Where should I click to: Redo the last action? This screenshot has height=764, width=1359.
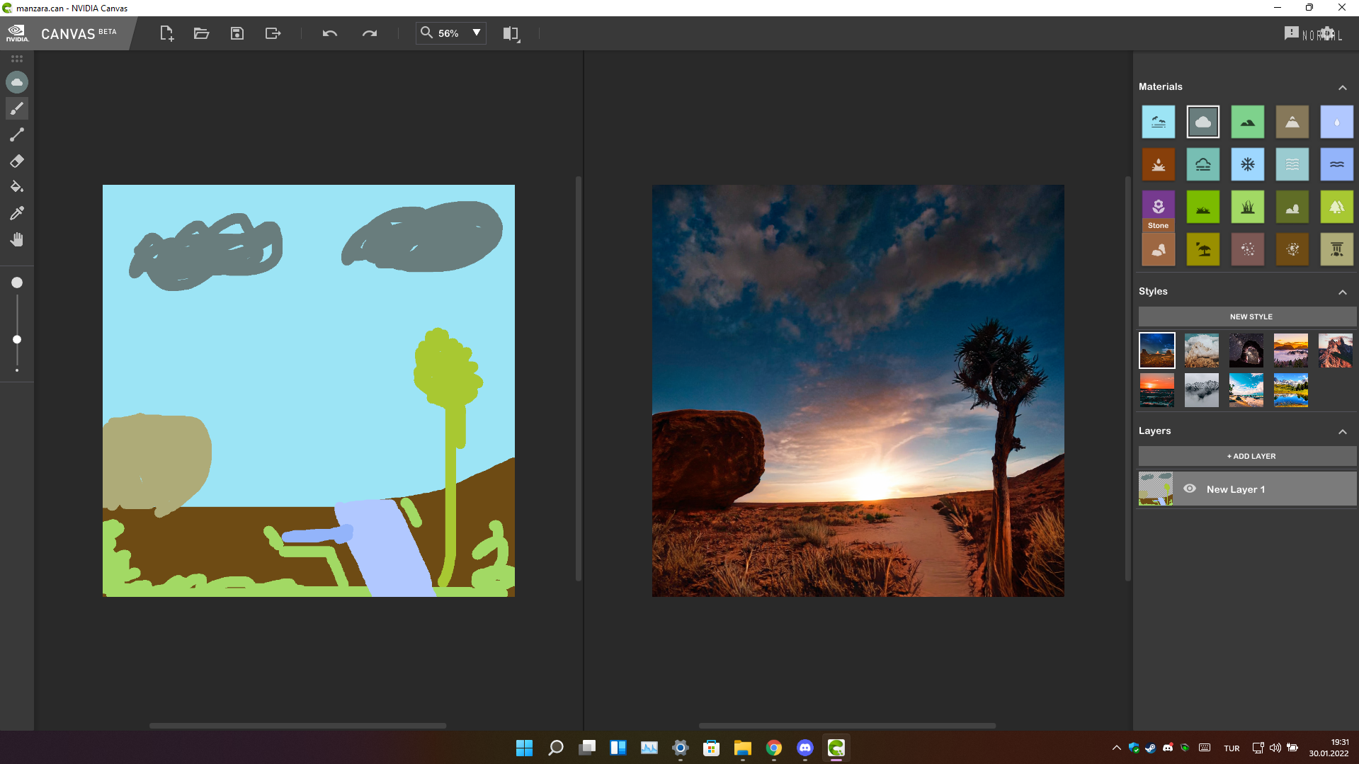tap(370, 33)
